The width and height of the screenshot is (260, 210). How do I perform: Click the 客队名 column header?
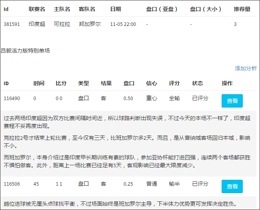[x=87, y=9]
